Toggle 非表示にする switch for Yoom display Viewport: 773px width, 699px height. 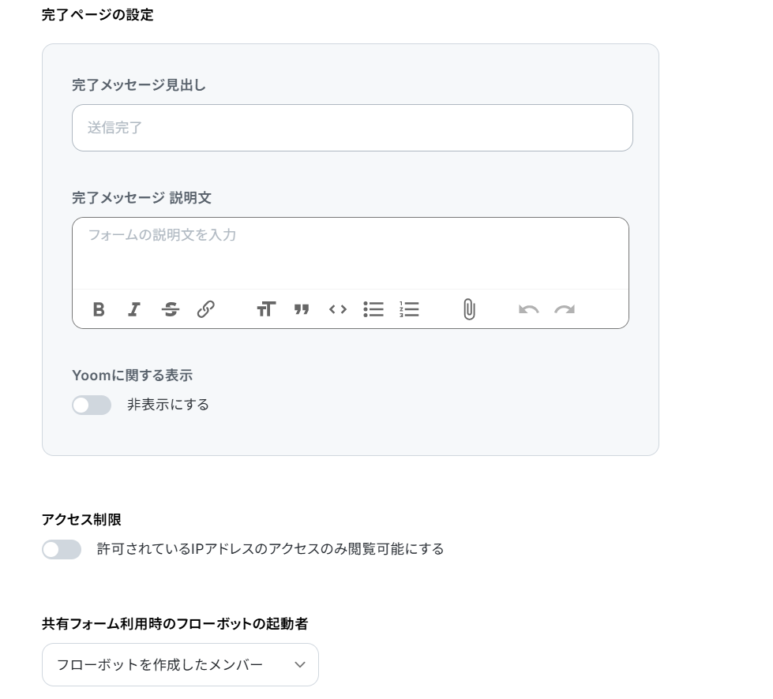point(92,405)
